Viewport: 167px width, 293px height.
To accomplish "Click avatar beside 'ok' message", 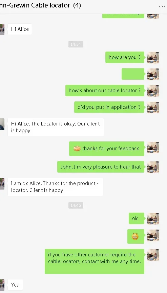I will point(153,218).
